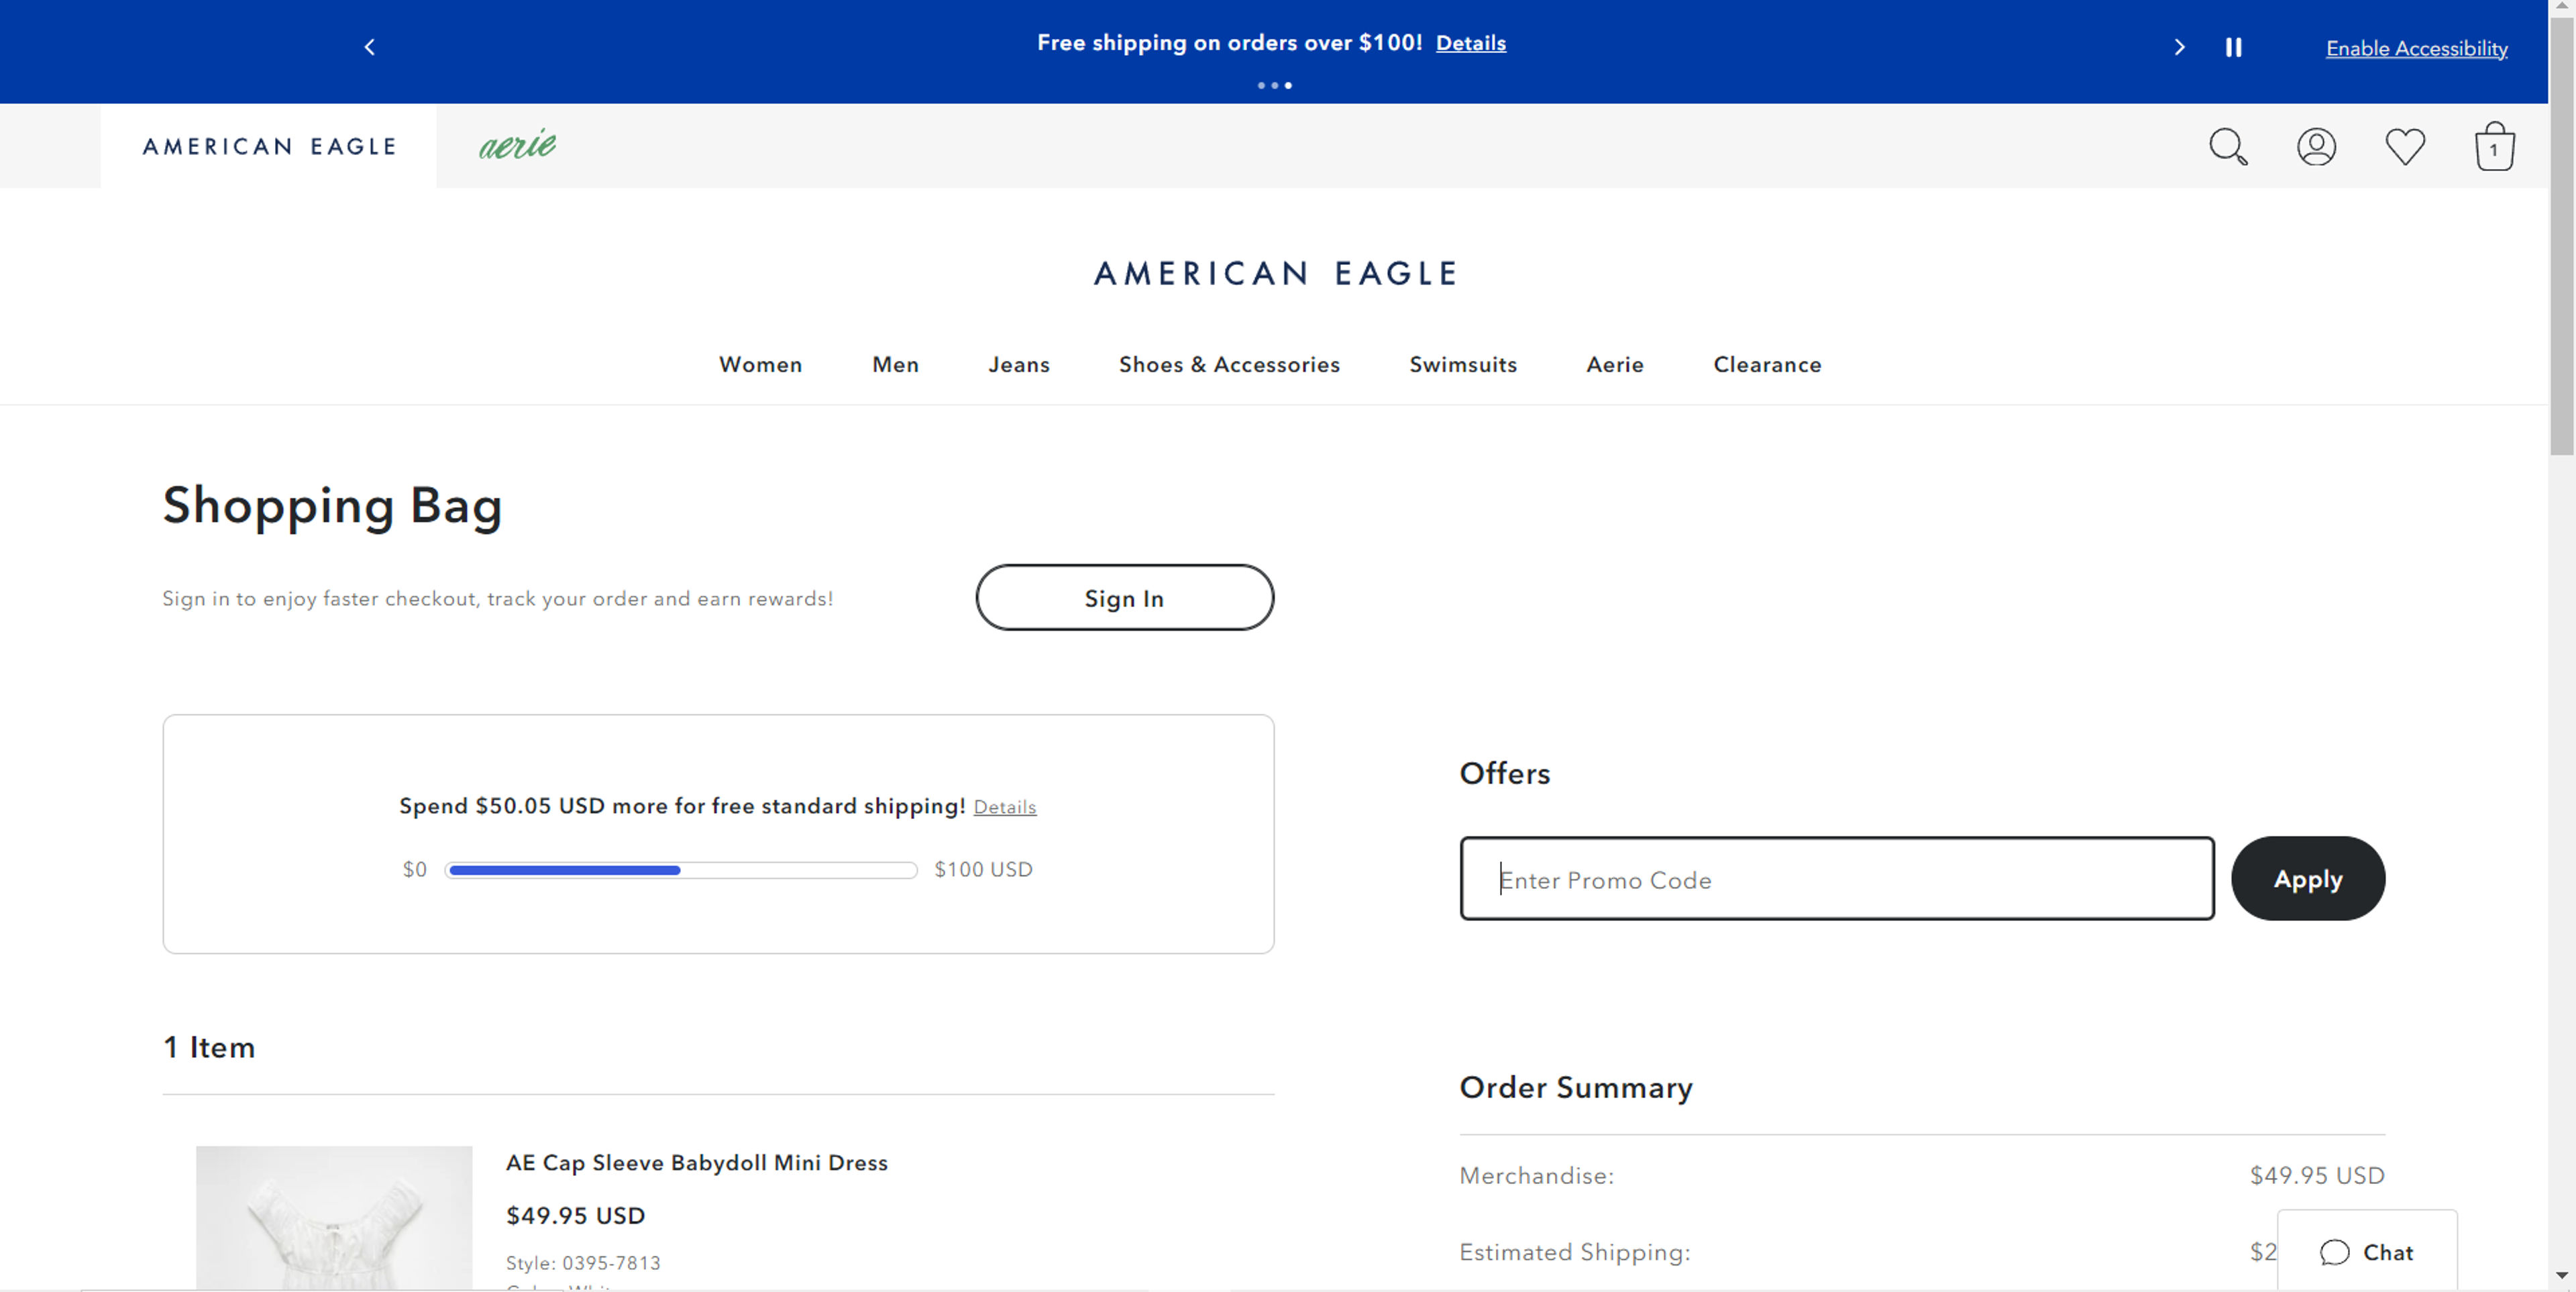The width and height of the screenshot is (2576, 1292).
Task: Click the $100 USD progress label
Action: coord(983,870)
